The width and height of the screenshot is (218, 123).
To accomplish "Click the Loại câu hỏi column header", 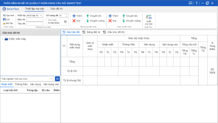I will [11, 90].
